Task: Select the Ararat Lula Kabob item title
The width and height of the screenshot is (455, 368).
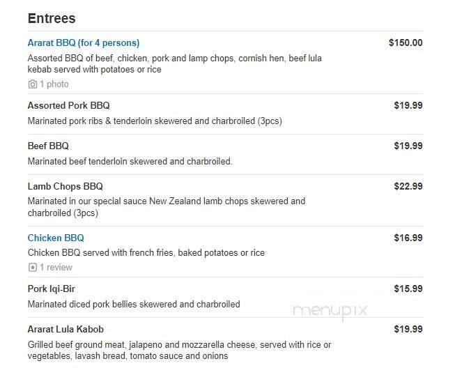Action: click(x=65, y=329)
